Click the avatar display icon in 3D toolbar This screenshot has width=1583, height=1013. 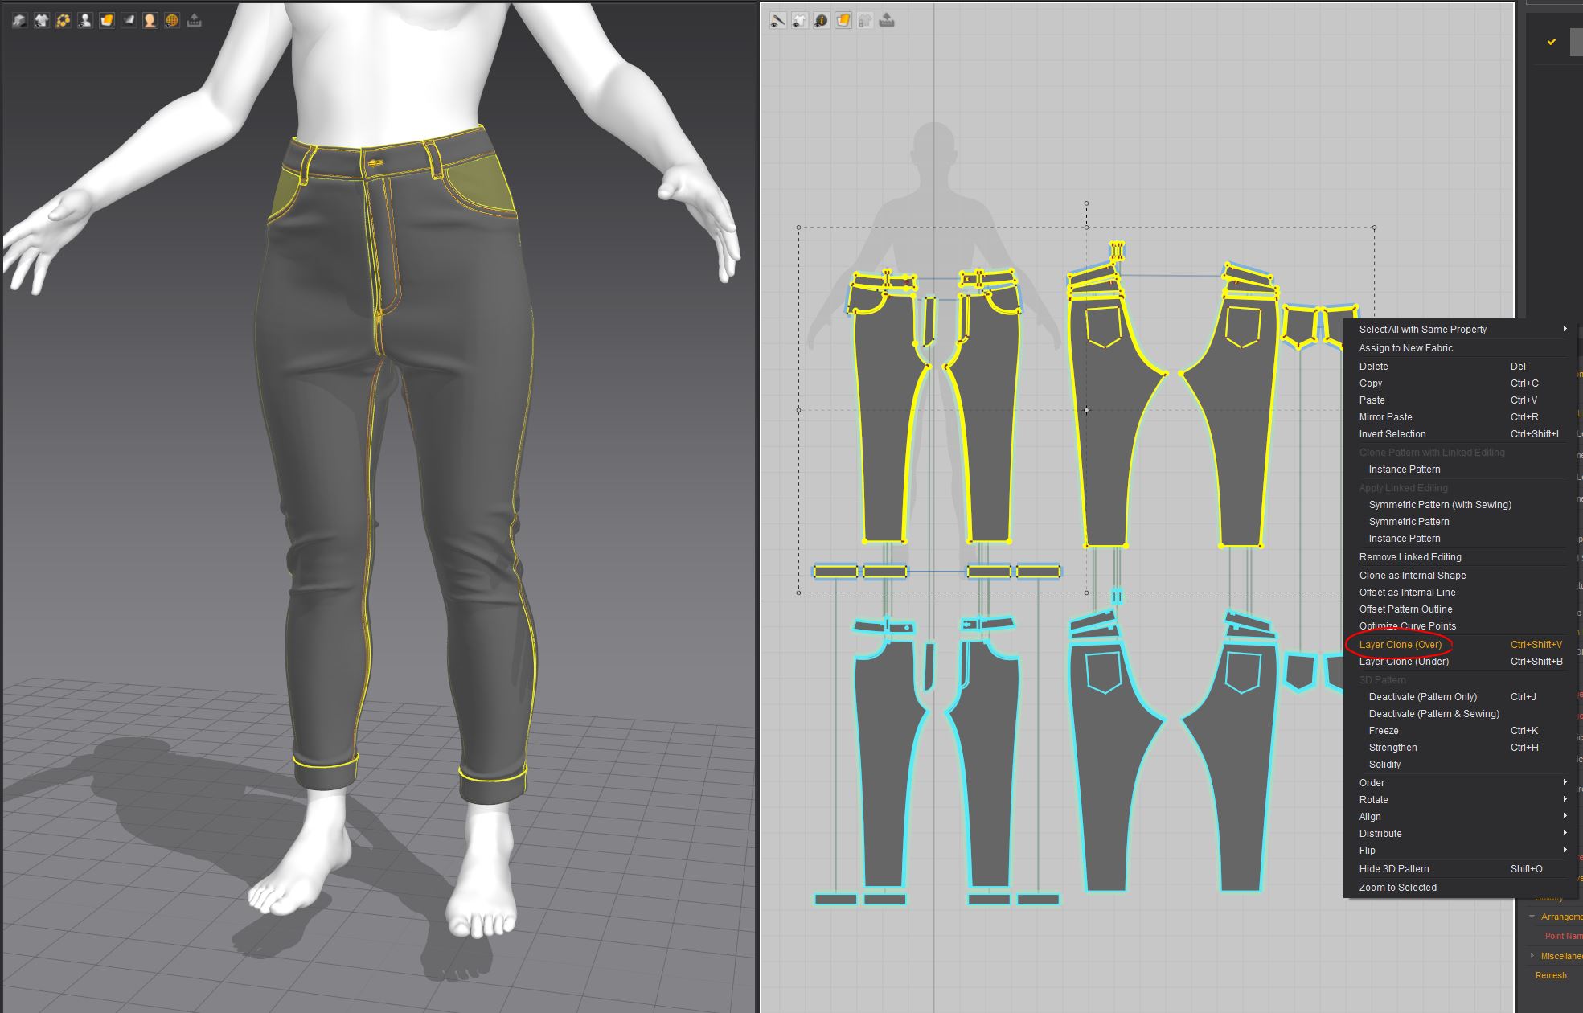84,20
